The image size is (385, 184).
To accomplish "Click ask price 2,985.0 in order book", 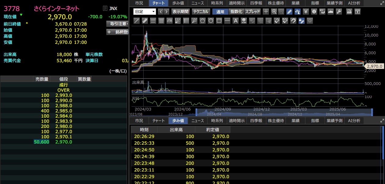I will point(64,111).
